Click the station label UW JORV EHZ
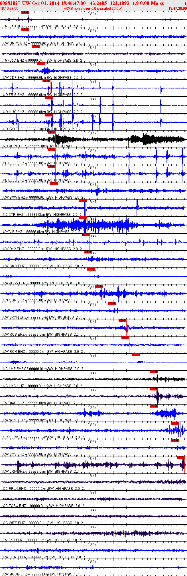Image resolution: width=187 pixels, height=576 pixels. [x=15, y=283]
